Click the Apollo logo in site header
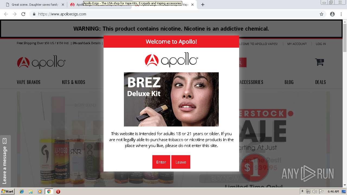 pos(41,62)
